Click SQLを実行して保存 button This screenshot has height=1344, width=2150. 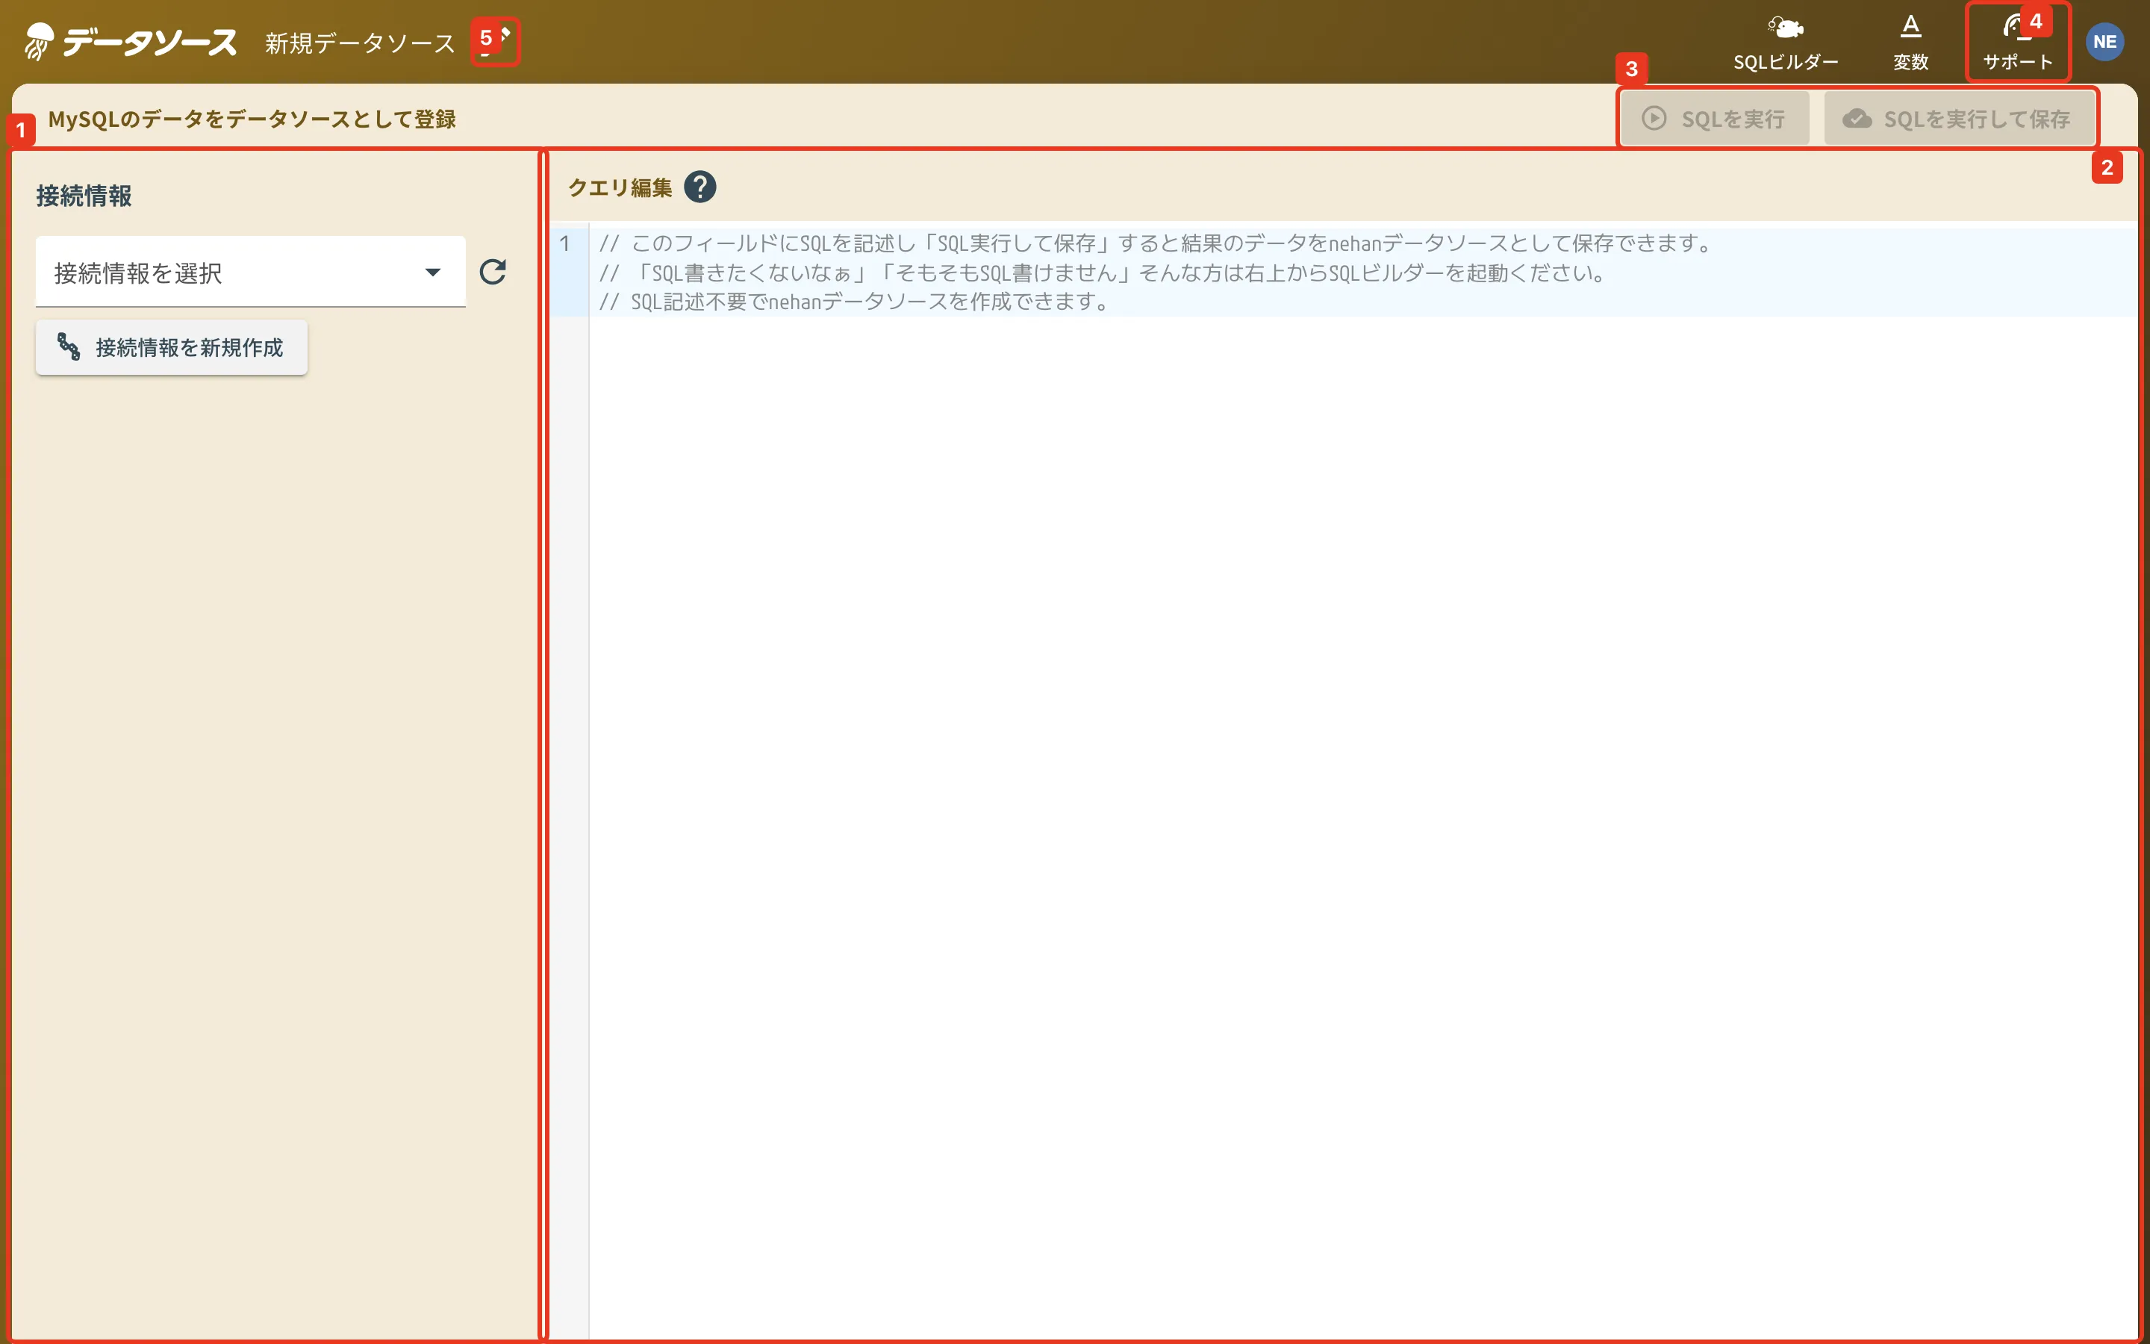coord(1959,119)
